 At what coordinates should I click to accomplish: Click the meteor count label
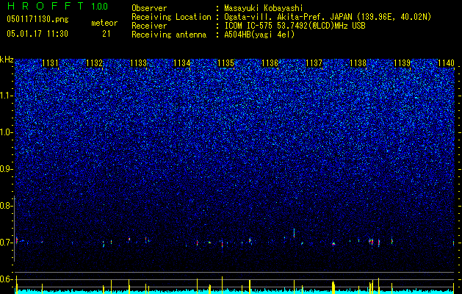pyautogui.click(x=104, y=23)
